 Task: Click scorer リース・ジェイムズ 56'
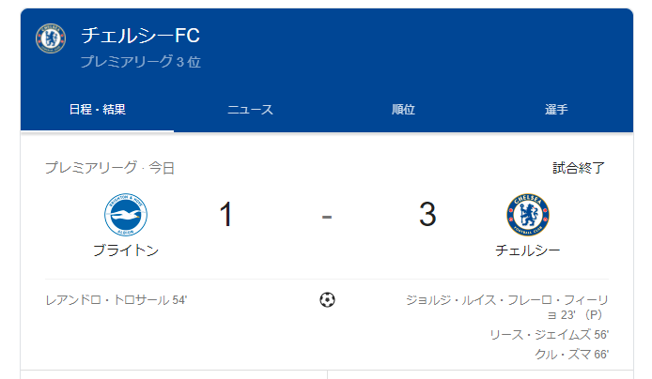click(550, 335)
